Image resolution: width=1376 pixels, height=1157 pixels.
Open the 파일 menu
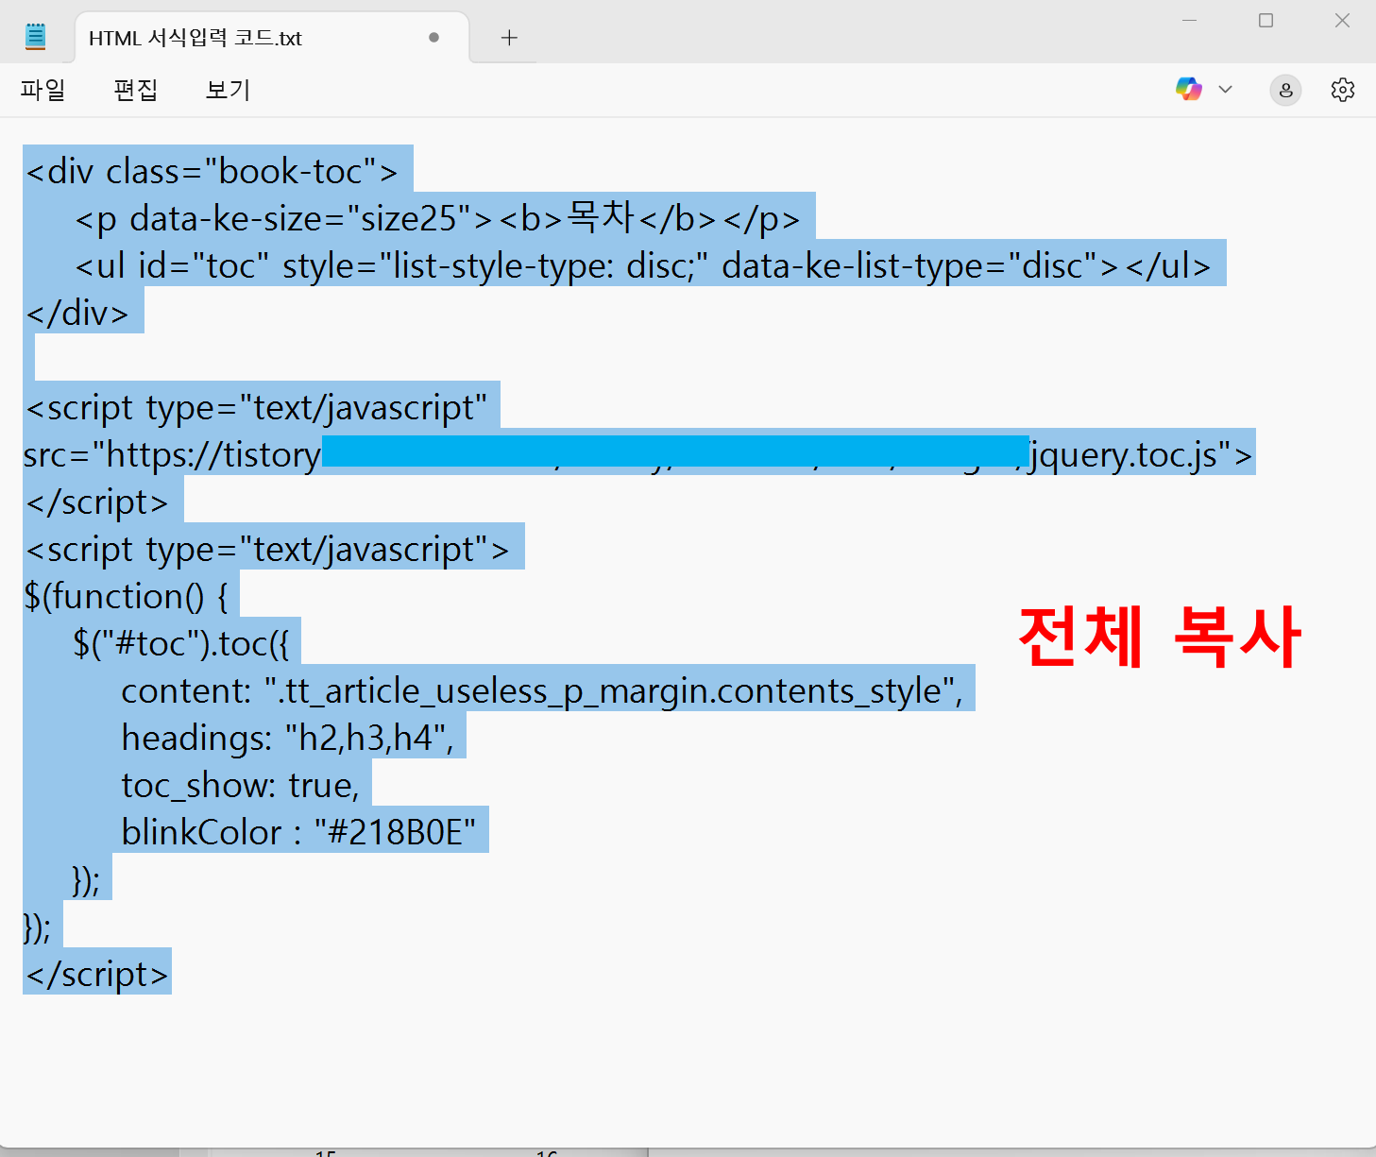[43, 90]
